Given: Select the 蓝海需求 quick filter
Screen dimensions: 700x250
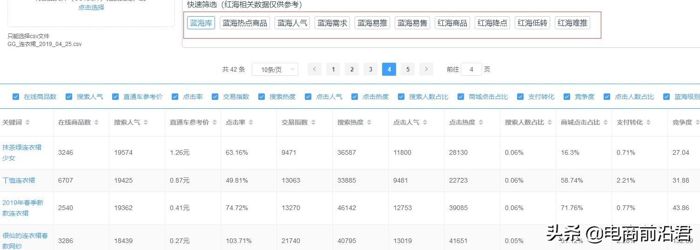Looking at the screenshot, I should pyautogui.click(x=332, y=23).
